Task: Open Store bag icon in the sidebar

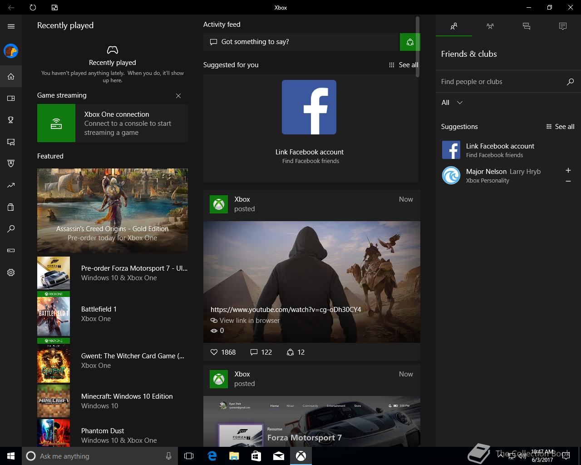Action: tap(11, 207)
